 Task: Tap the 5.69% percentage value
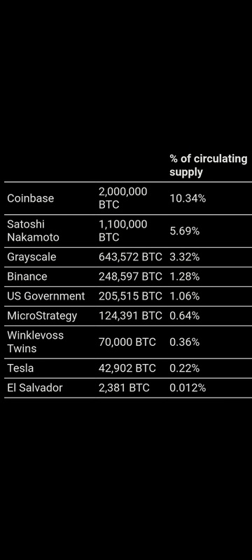(x=185, y=231)
